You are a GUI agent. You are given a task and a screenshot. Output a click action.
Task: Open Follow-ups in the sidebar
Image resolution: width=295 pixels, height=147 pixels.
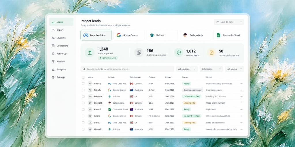pyautogui.click(x=61, y=54)
